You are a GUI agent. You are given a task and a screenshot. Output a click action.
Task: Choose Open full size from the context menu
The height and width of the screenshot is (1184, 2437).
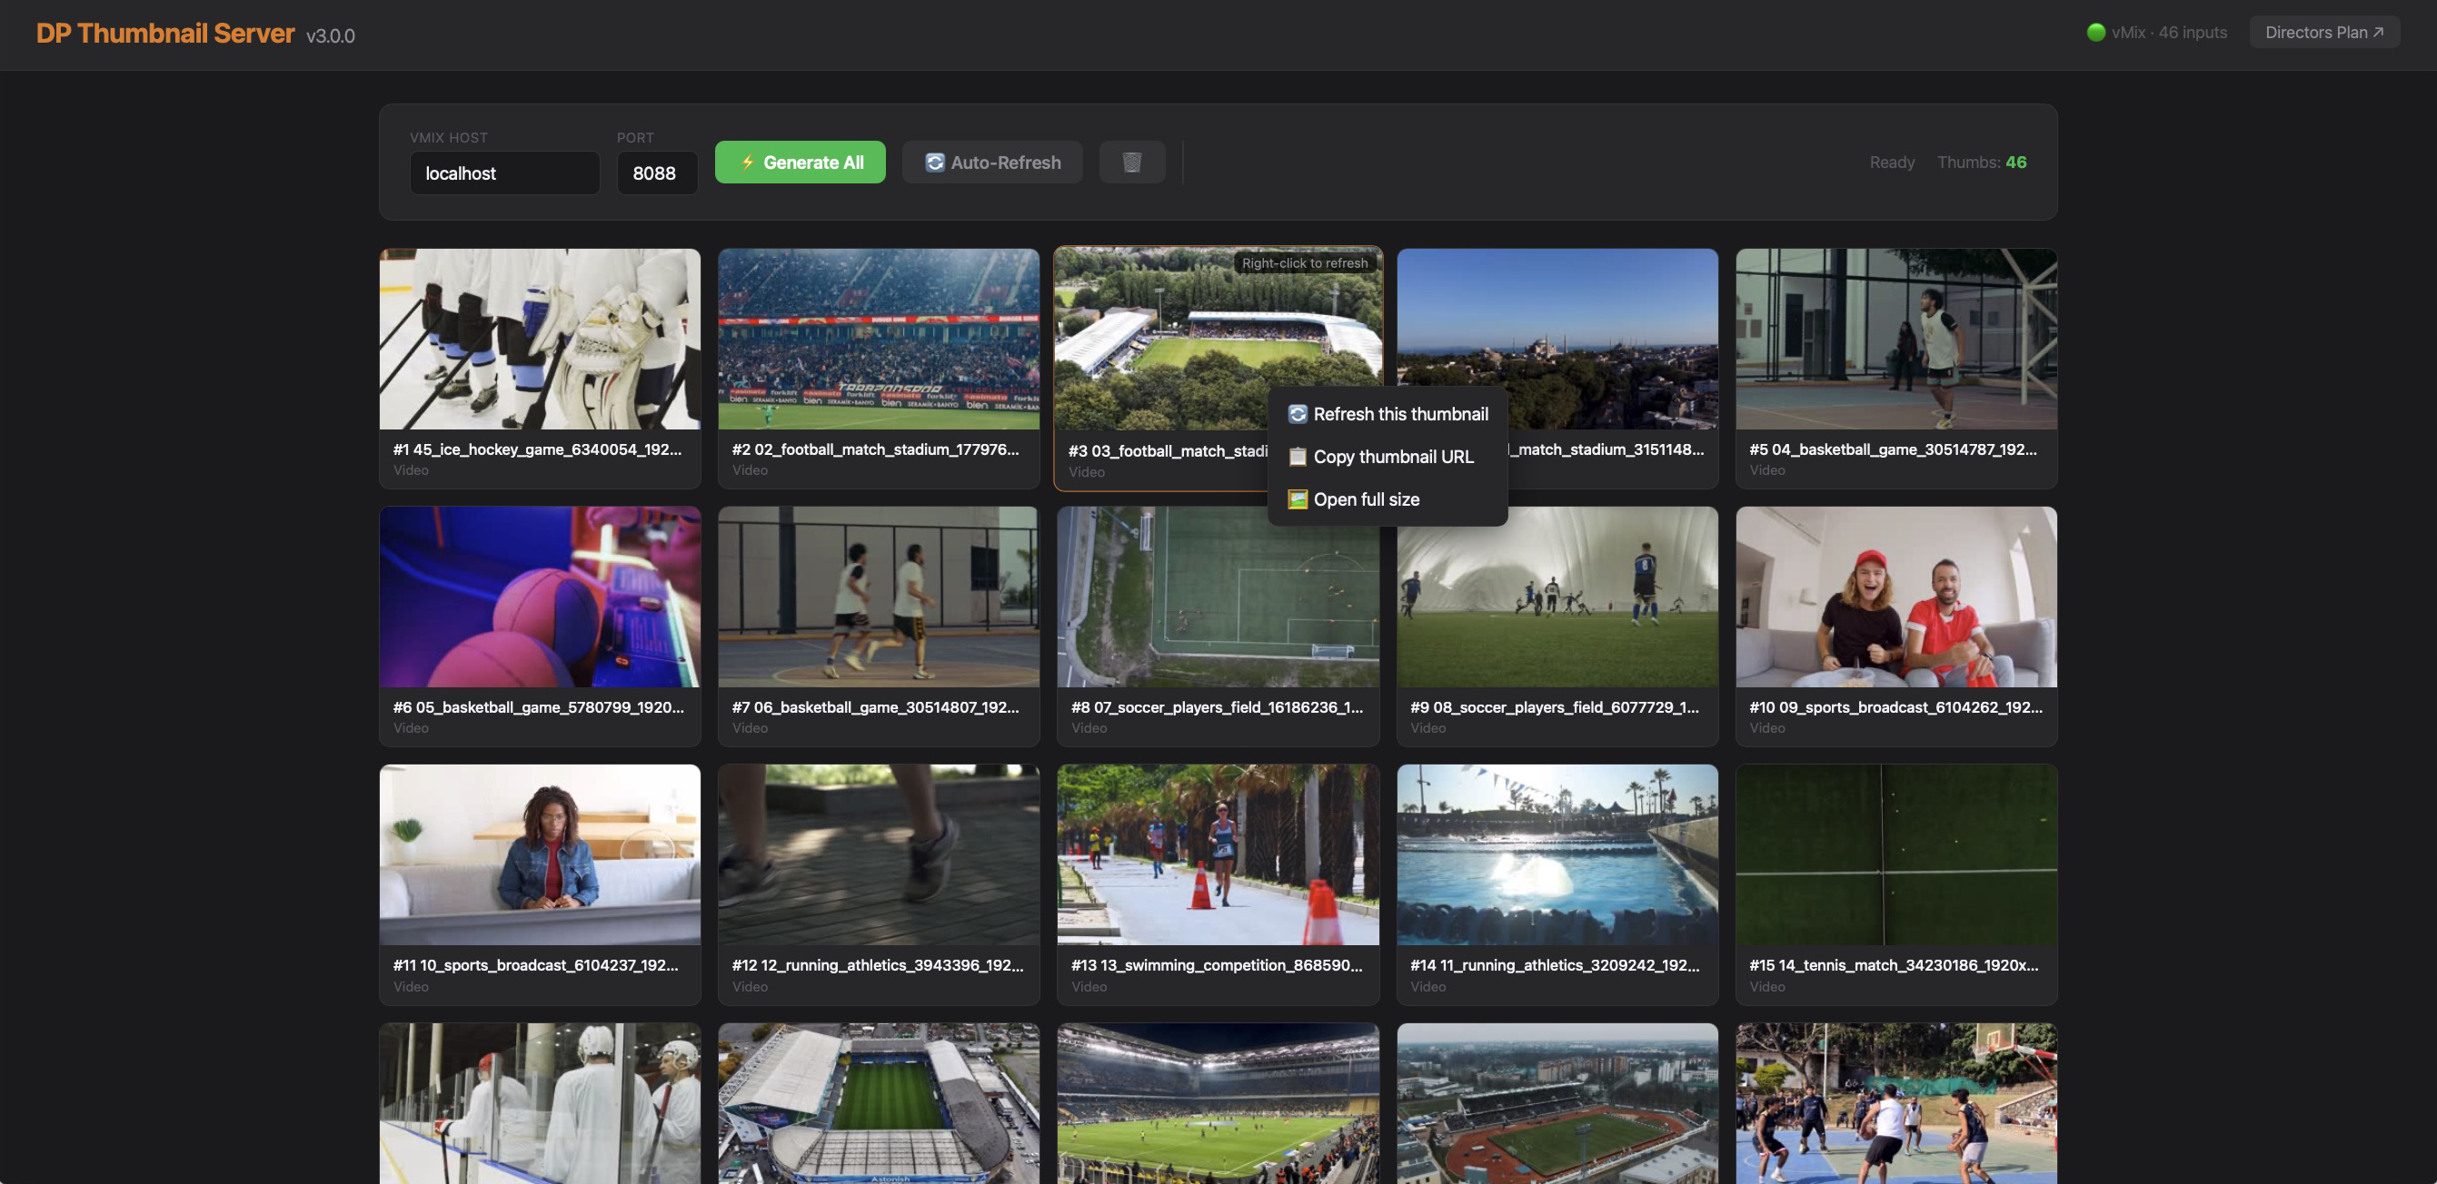[1367, 498]
